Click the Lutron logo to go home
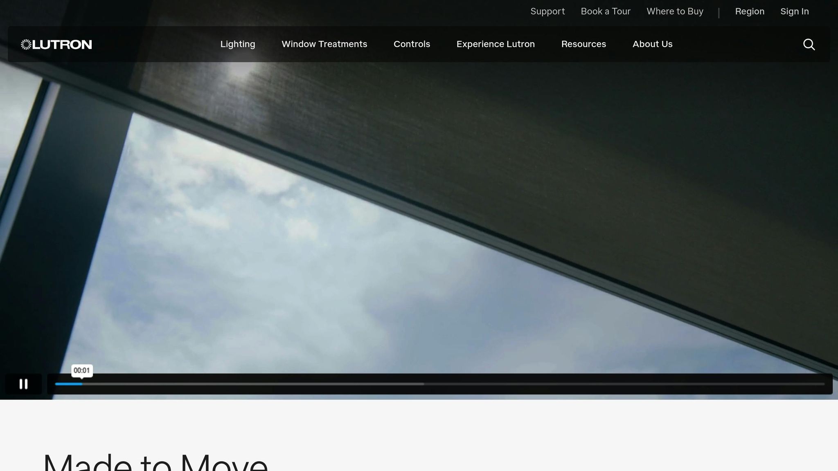838x471 pixels. (x=56, y=44)
